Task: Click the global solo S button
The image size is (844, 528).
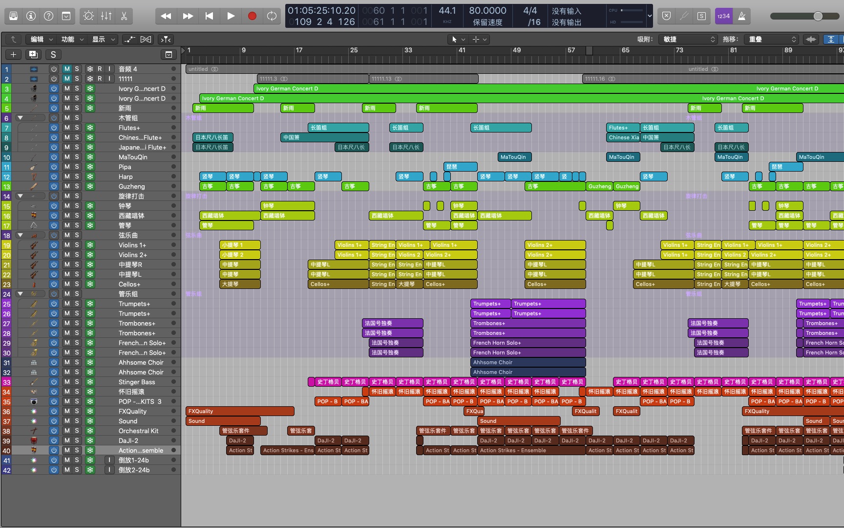Action: click(53, 54)
